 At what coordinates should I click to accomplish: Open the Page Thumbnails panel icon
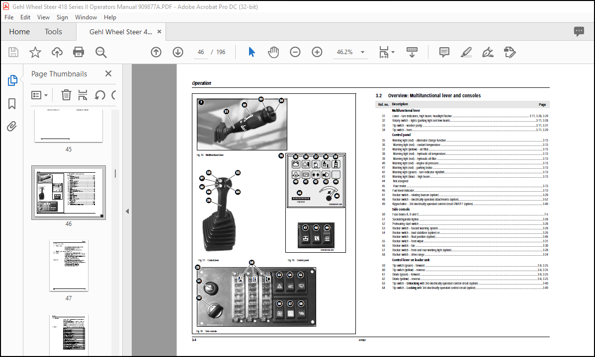click(12, 80)
